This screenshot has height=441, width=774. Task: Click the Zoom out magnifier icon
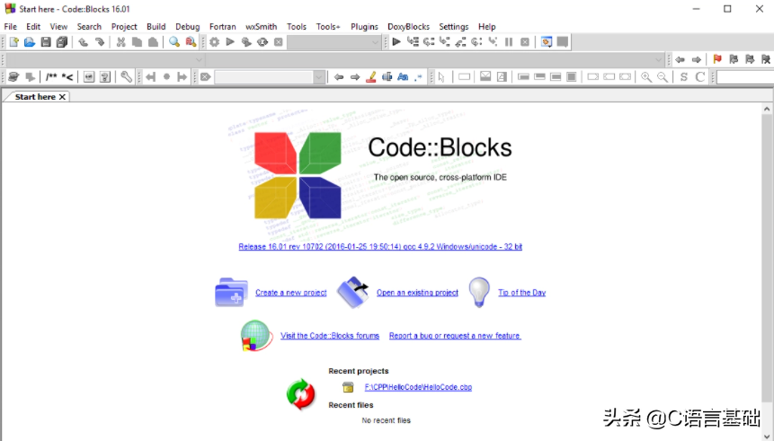coord(663,76)
